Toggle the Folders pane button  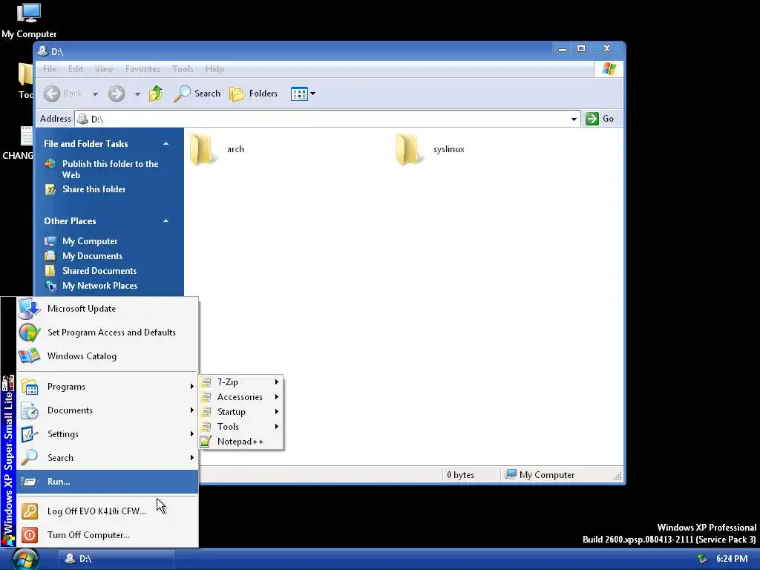pos(254,94)
